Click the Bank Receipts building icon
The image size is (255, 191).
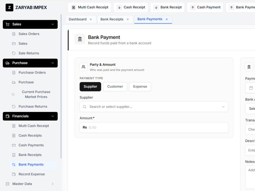tap(14, 155)
